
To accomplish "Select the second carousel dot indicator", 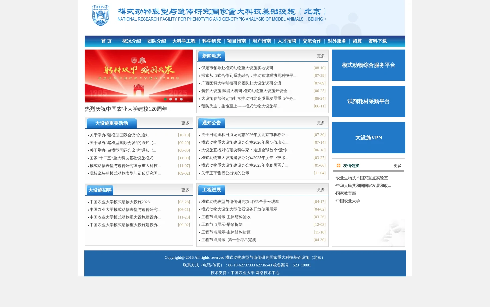I will coord(171,99).
